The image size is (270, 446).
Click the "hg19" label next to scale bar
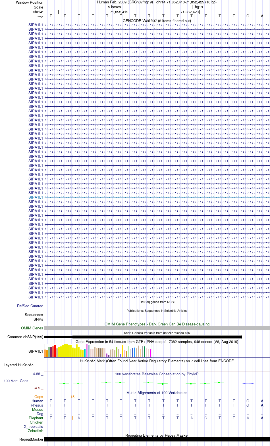tap(199, 7)
